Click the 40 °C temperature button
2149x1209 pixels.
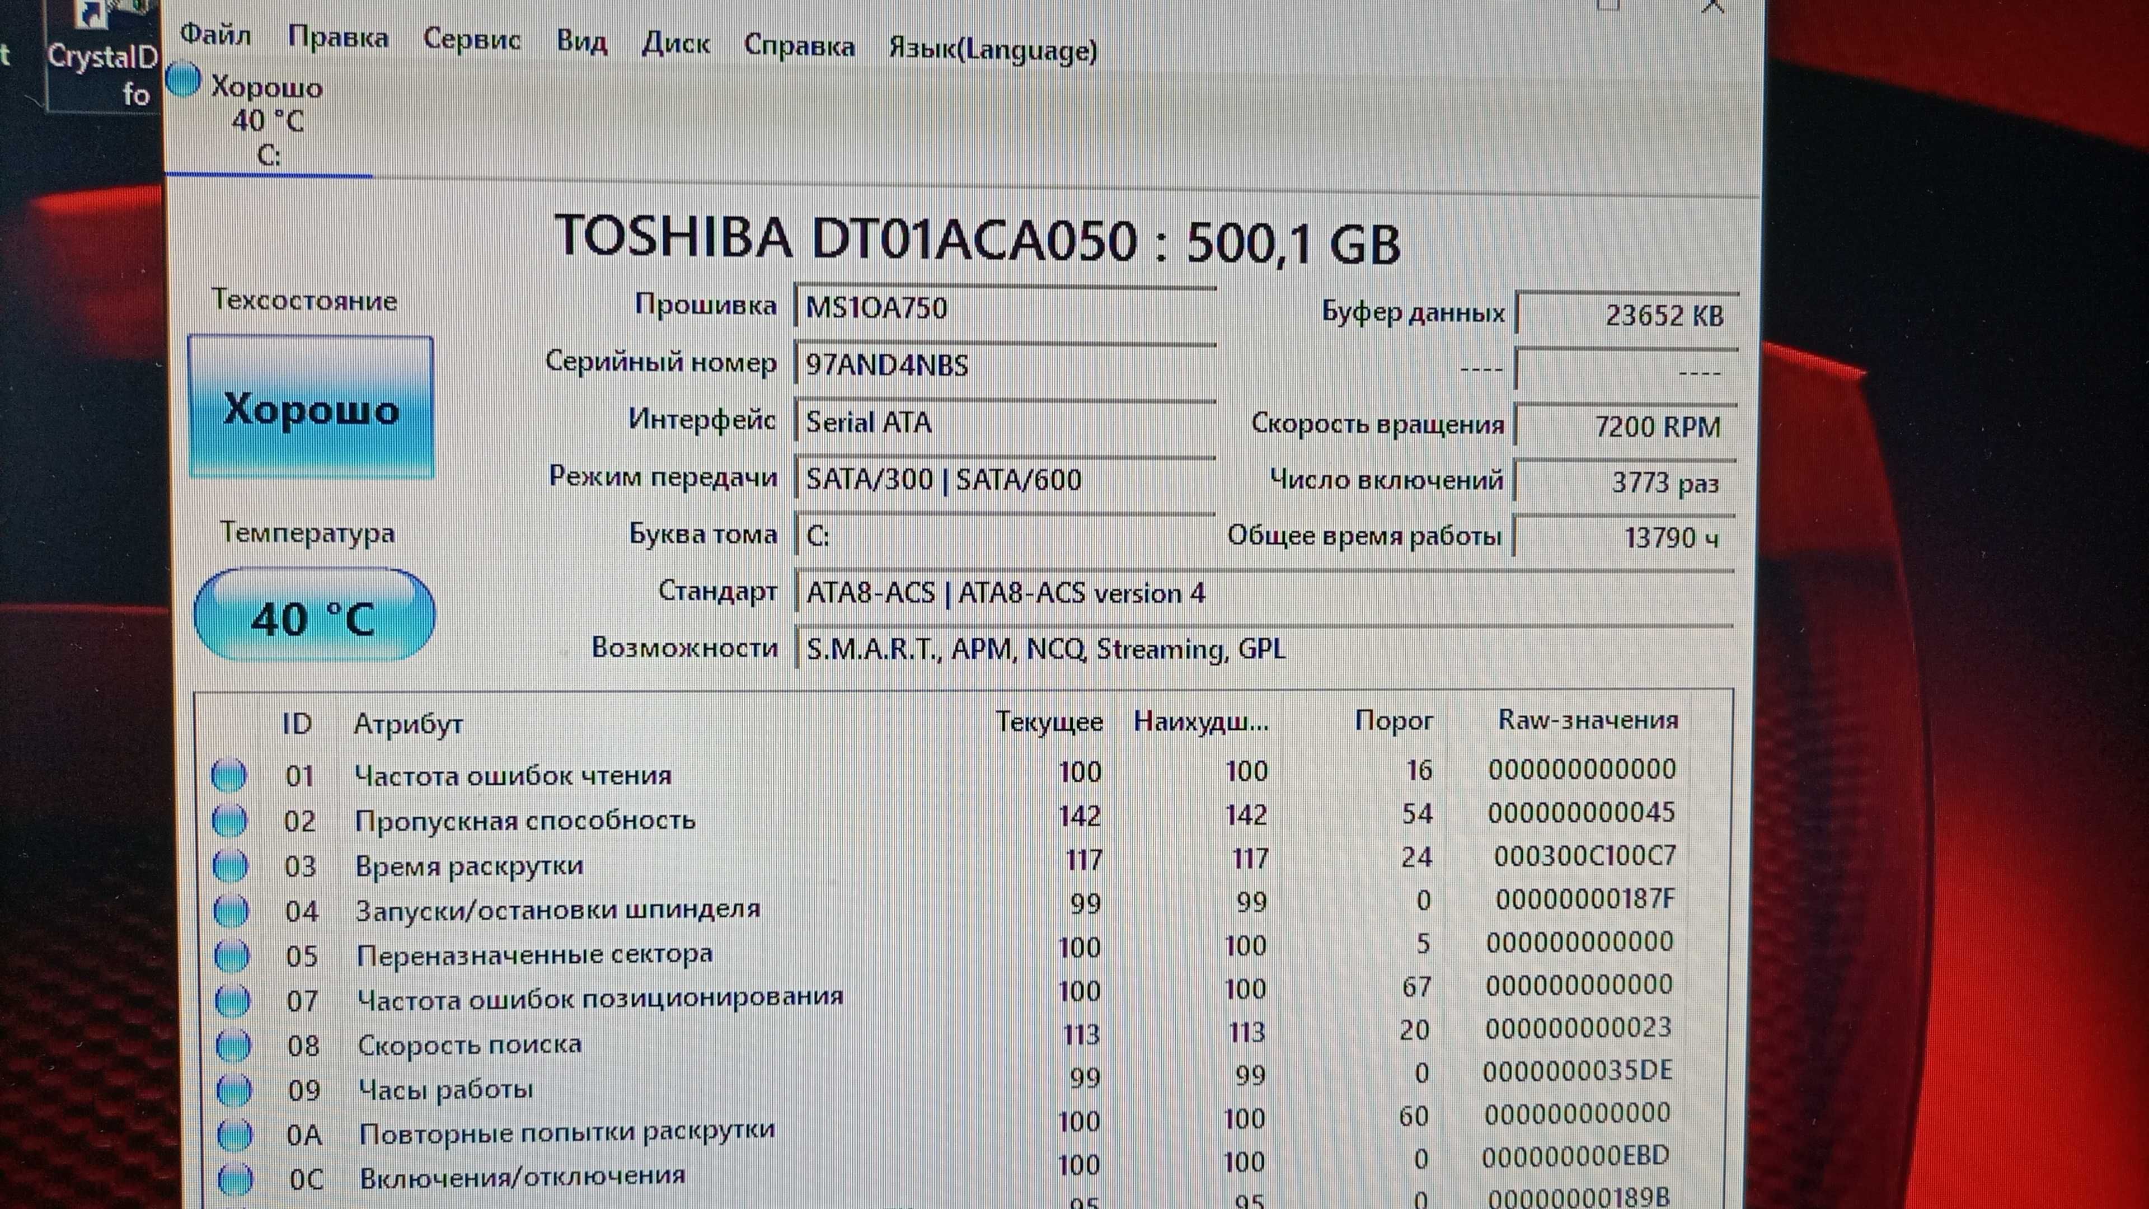click(313, 616)
